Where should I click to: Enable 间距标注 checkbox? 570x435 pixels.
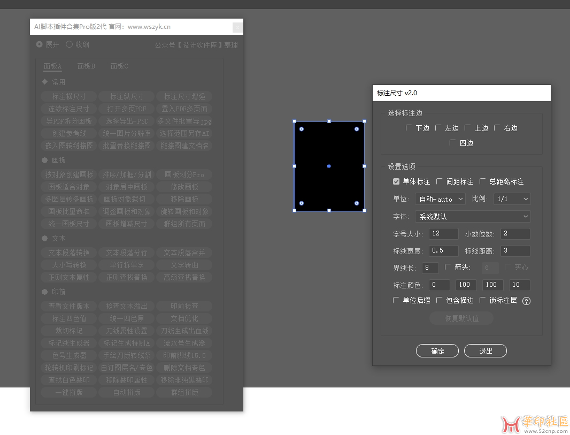440,181
